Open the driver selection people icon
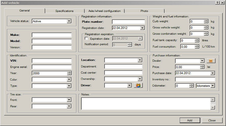 (x=138, y=85)
